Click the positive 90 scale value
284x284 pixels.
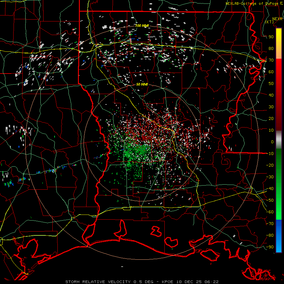click(x=271, y=37)
